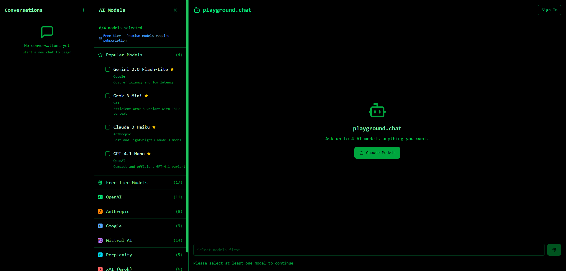
Task: Click the star icon beside Popular Models
Action: [100, 55]
